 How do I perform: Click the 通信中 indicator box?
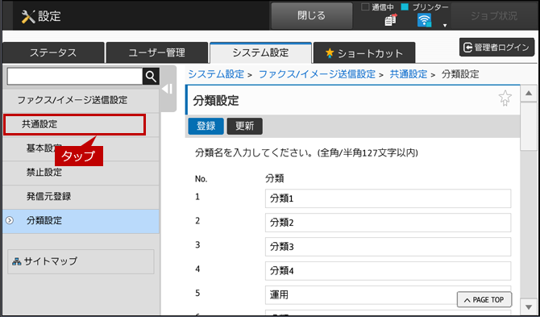(365, 7)
